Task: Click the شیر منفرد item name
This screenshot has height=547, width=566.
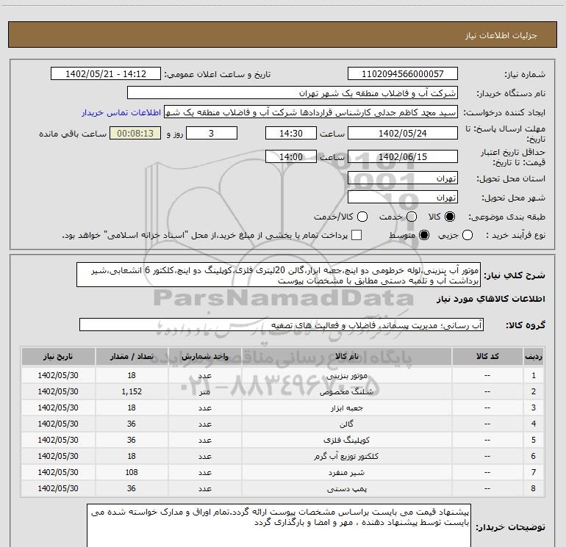Action: point(346,472)
